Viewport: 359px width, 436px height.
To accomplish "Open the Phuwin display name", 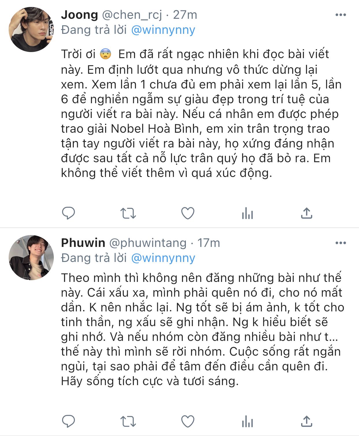I will pyautogui.click(x=83, y=243).
